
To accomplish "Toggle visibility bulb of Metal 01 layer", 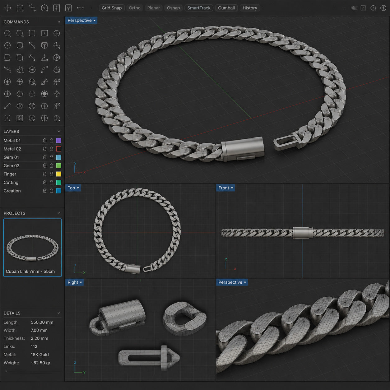I will coord(44,141).
